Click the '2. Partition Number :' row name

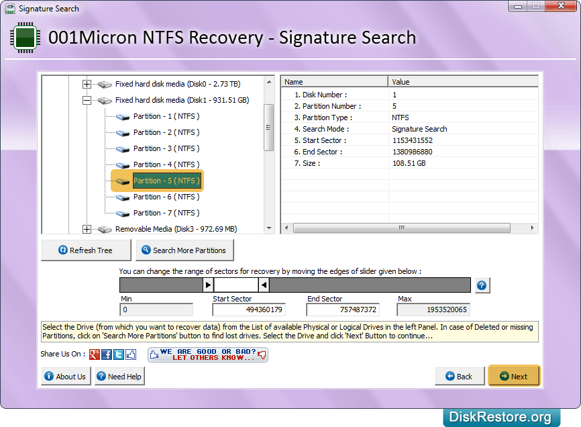(327, 106)
